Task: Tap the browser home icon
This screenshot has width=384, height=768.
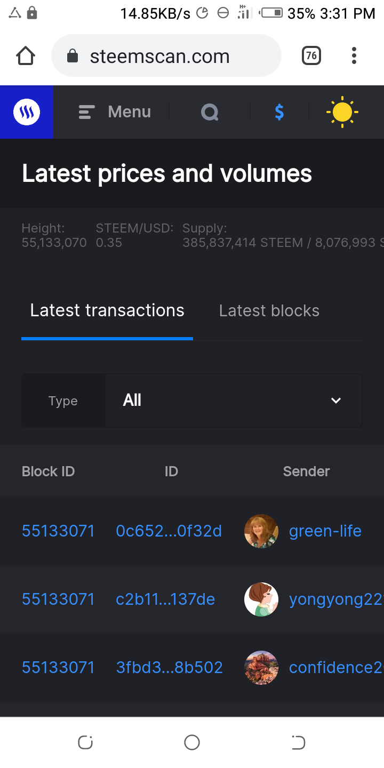Action: [x=26, y=55]
